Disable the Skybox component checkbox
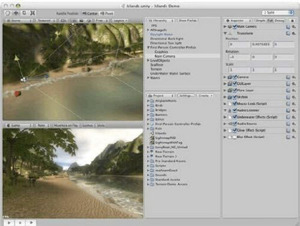The image size is (300, 226). tap(235, 97)
